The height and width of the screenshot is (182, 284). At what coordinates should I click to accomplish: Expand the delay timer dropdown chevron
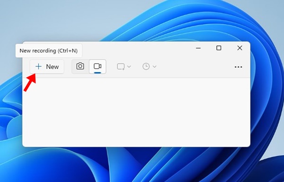[x=154, y=66]
